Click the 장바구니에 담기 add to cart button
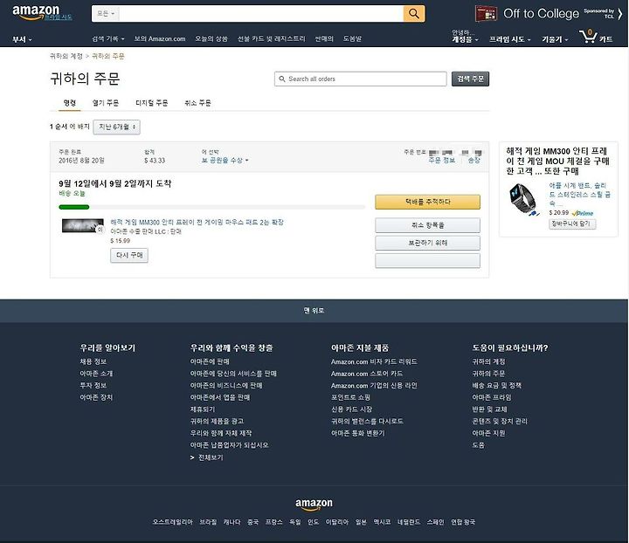Screen dimensions: 629x543 click(572, 223)
